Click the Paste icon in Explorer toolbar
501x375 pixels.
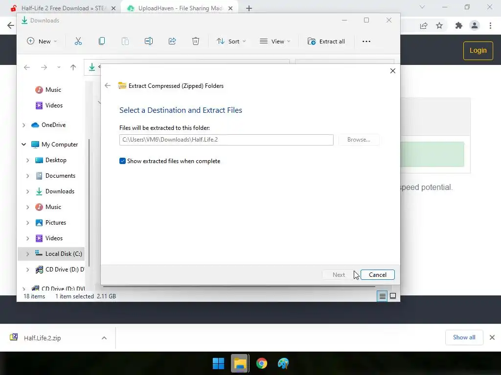pos(125,41)
